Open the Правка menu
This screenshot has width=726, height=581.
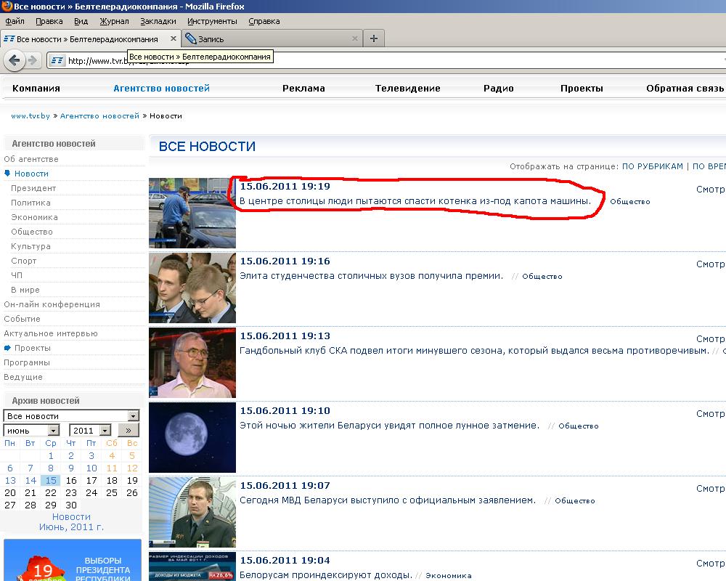49,21
